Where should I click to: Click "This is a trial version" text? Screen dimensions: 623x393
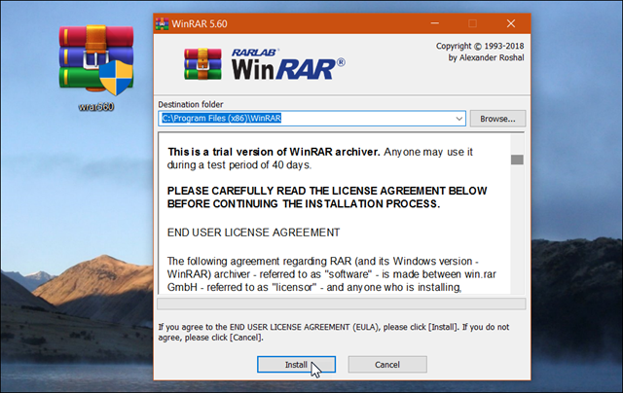click(x=274, y=152)
